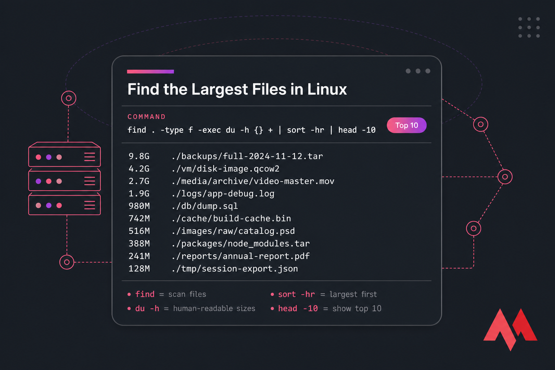Select the ./cache/build-cache.bin row
The image size is (555, 370).
[210, 219]
